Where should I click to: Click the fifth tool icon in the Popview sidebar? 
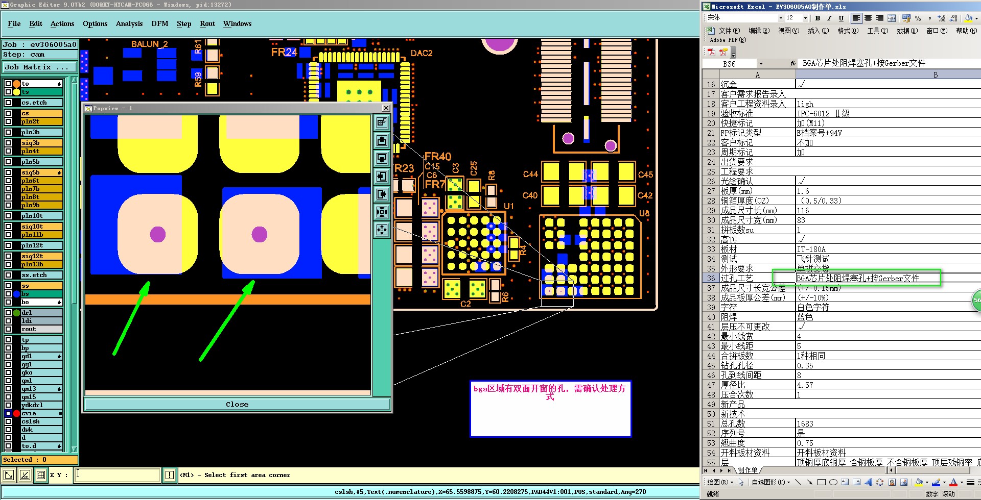(x=382, y=194)
